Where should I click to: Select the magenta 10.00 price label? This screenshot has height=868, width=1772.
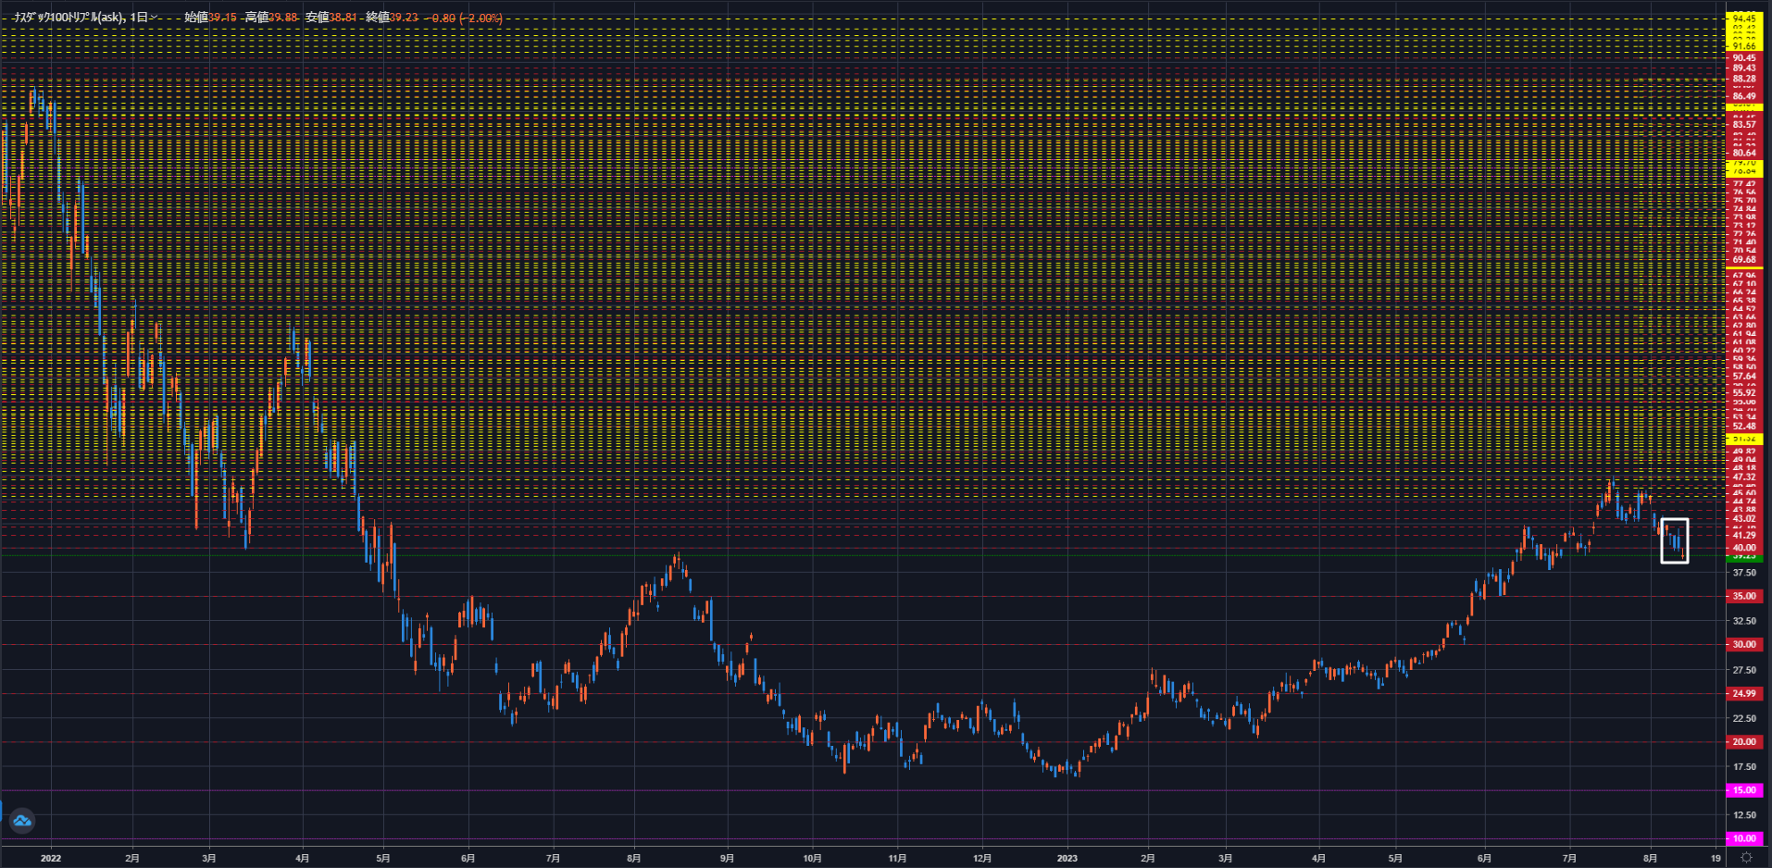coord(1744,838)
